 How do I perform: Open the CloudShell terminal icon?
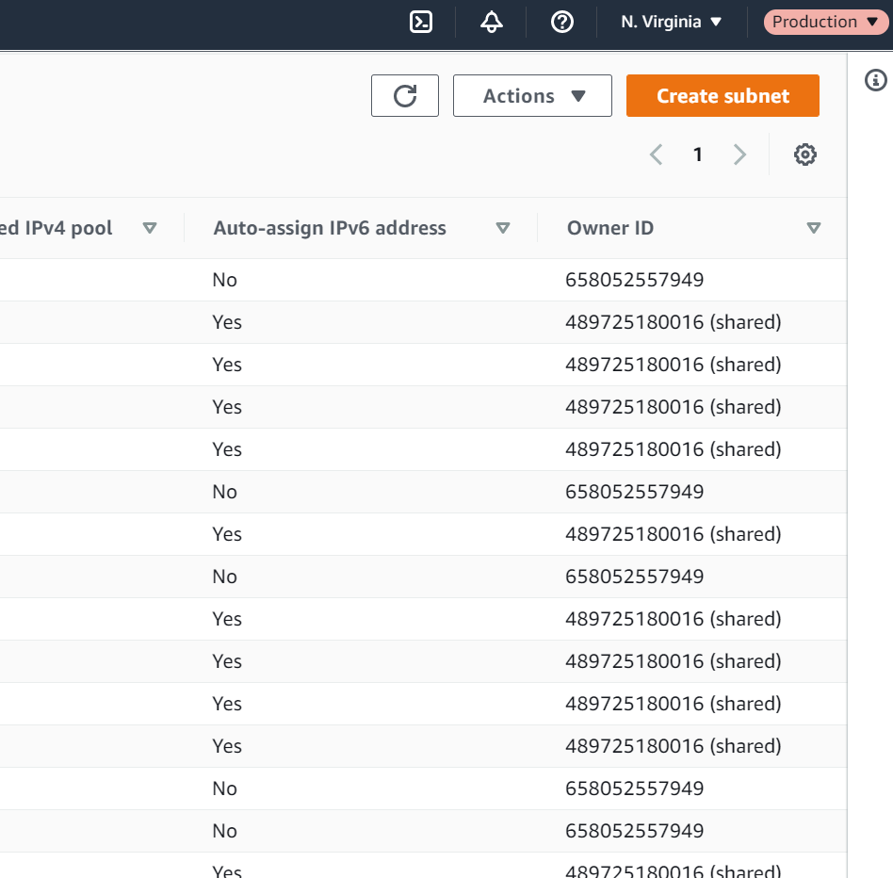pyautogui.click(x=421, y=23)
